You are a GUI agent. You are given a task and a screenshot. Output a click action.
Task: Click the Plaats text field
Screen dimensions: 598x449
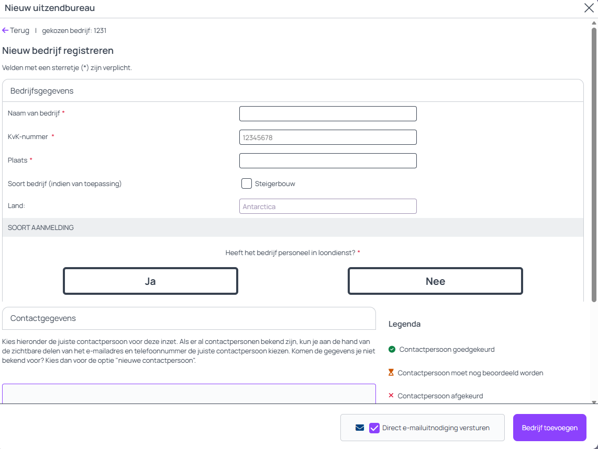click(x=328, y=160)
